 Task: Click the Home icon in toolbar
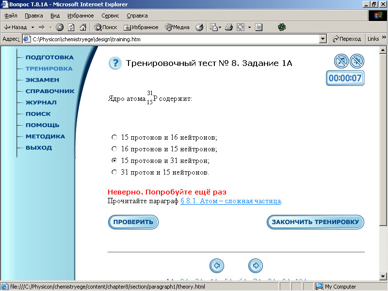[83, 27]
